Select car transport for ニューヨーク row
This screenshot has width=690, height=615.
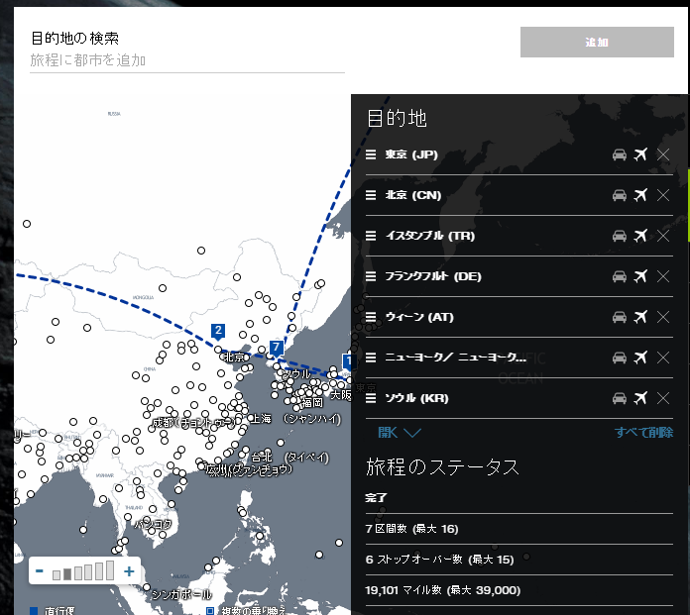pos(620,358)
